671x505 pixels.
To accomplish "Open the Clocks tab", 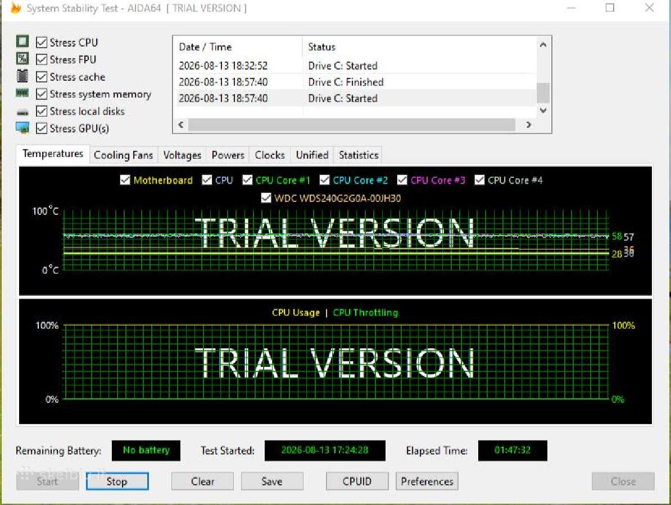I will (x=270, y=155).
